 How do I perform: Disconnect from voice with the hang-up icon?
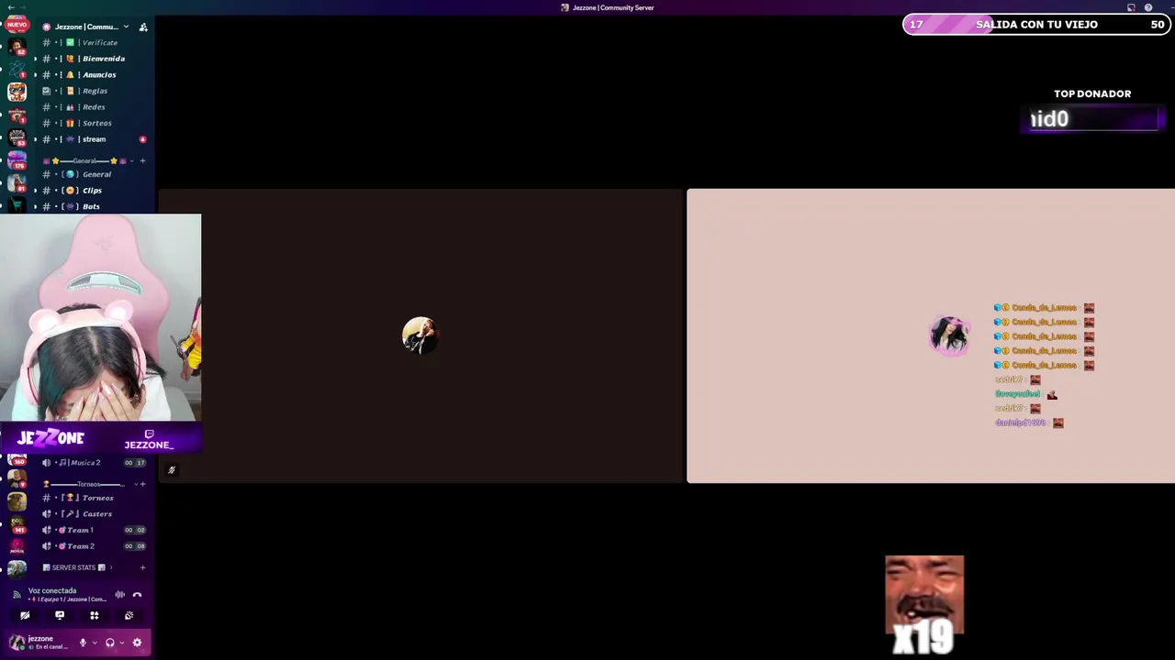(137, 595)
